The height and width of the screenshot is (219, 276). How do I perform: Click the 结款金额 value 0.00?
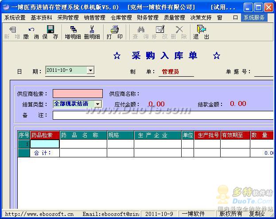238,104
